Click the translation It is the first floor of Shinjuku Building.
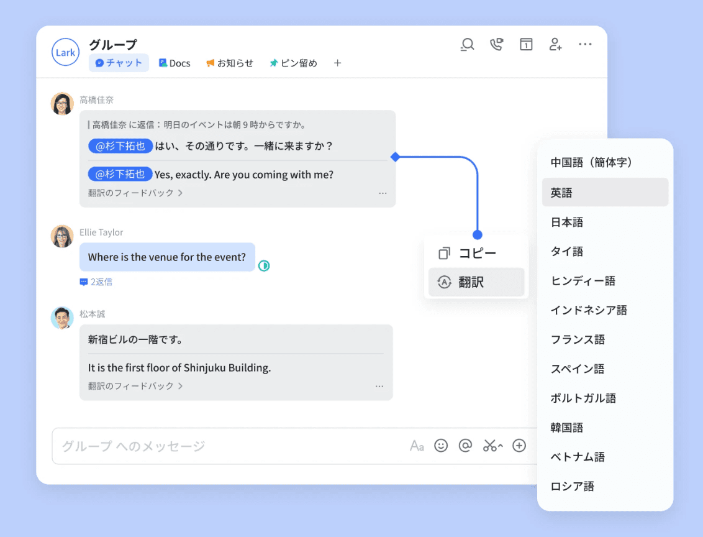This screenshot has width=703, height=537. click(x=179, y=368)
